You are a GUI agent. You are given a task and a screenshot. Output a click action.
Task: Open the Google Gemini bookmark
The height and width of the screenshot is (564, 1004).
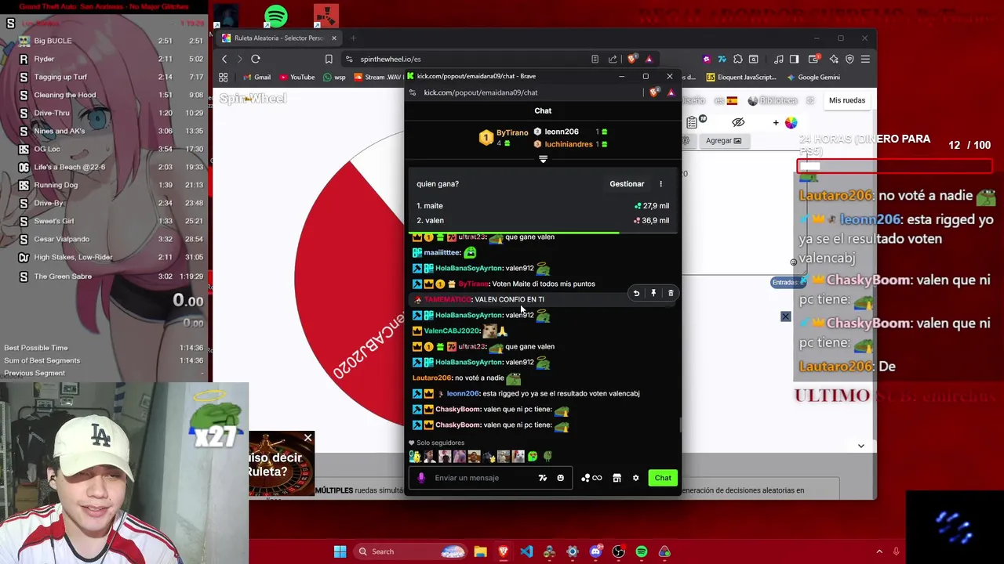[813, 77]
